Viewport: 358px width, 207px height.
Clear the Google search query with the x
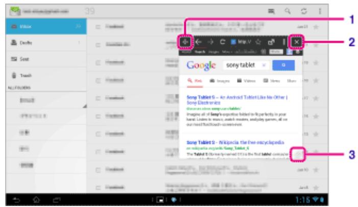click(x=264, y=65)
